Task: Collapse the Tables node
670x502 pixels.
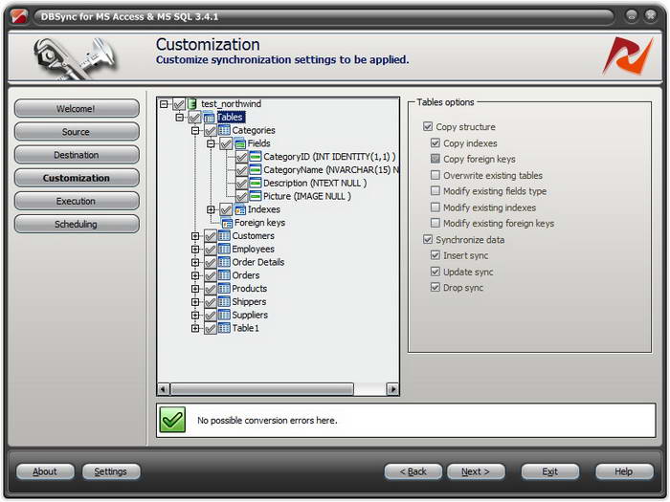Action: [x=180, y=117]
